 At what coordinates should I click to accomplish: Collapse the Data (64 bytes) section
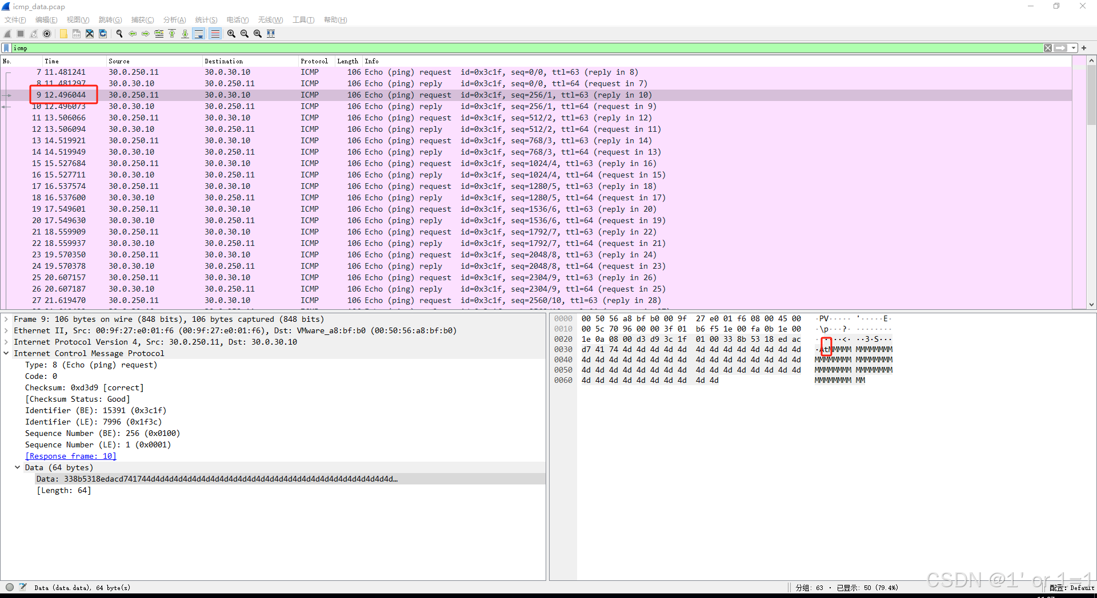[17, 467]
